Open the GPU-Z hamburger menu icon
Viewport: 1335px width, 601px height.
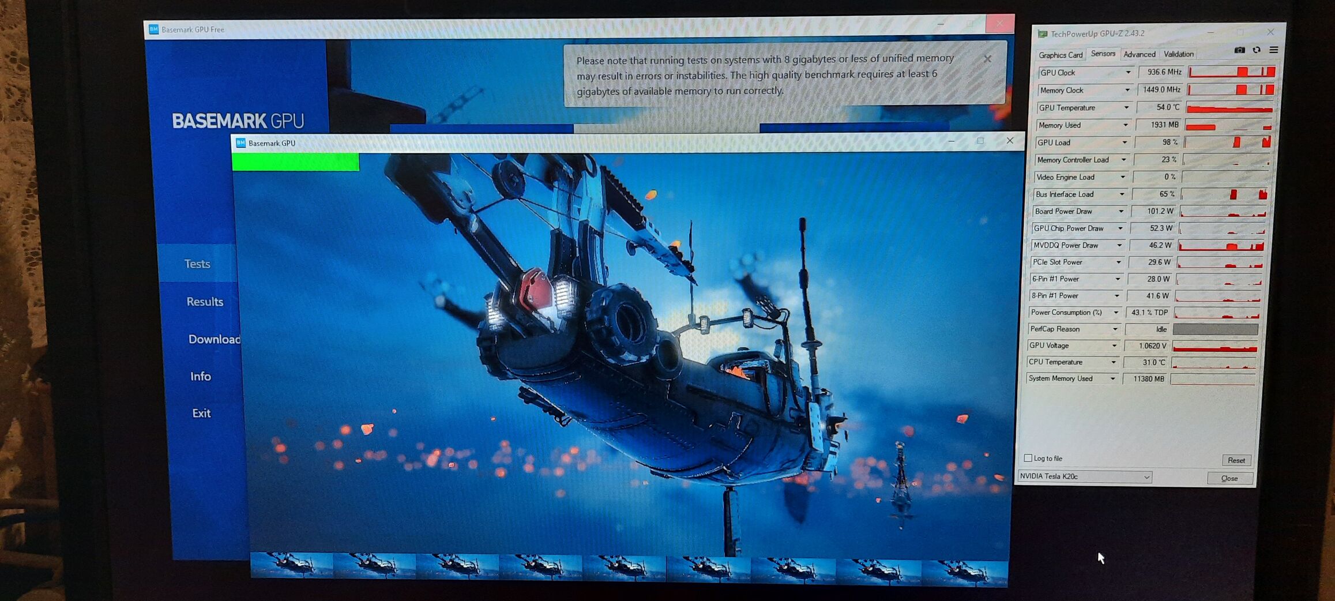(1274, 50)
